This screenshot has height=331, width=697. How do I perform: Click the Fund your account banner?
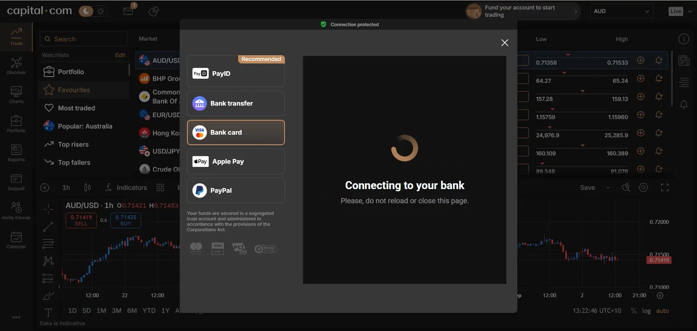click(524, 11)
